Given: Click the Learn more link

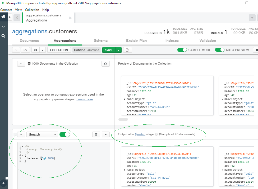Looking at the screenshot, I should click(85, 99).
